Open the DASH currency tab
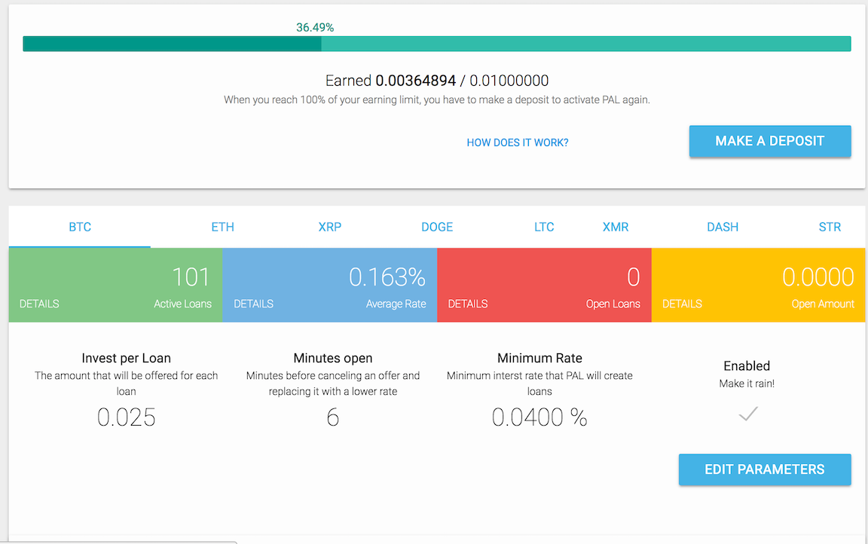This screenshot has width=868, height=544. pyautogui.click(x=723, y=227)
